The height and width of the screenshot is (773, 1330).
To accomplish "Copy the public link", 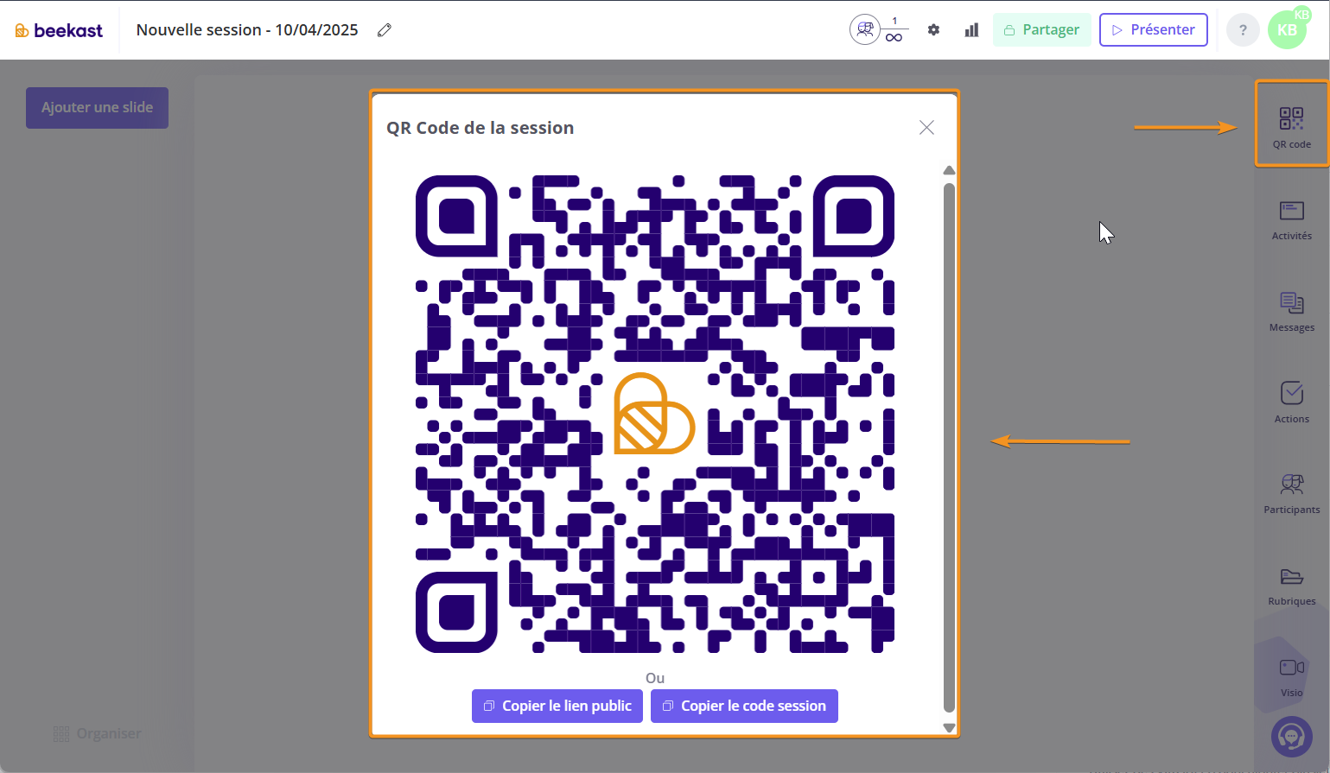I will [557, 706].
